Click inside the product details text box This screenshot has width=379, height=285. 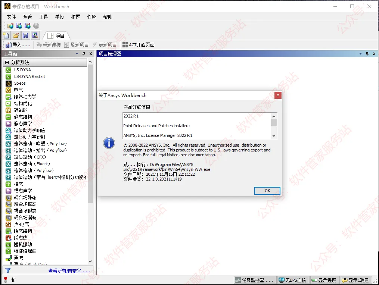197,126
